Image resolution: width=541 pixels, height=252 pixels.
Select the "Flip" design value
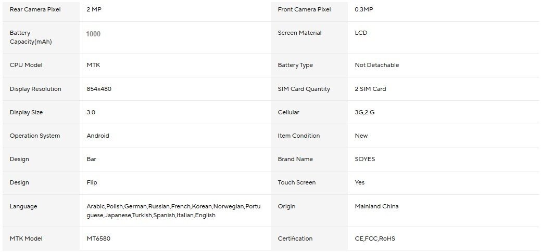click(x=92, y=182)
